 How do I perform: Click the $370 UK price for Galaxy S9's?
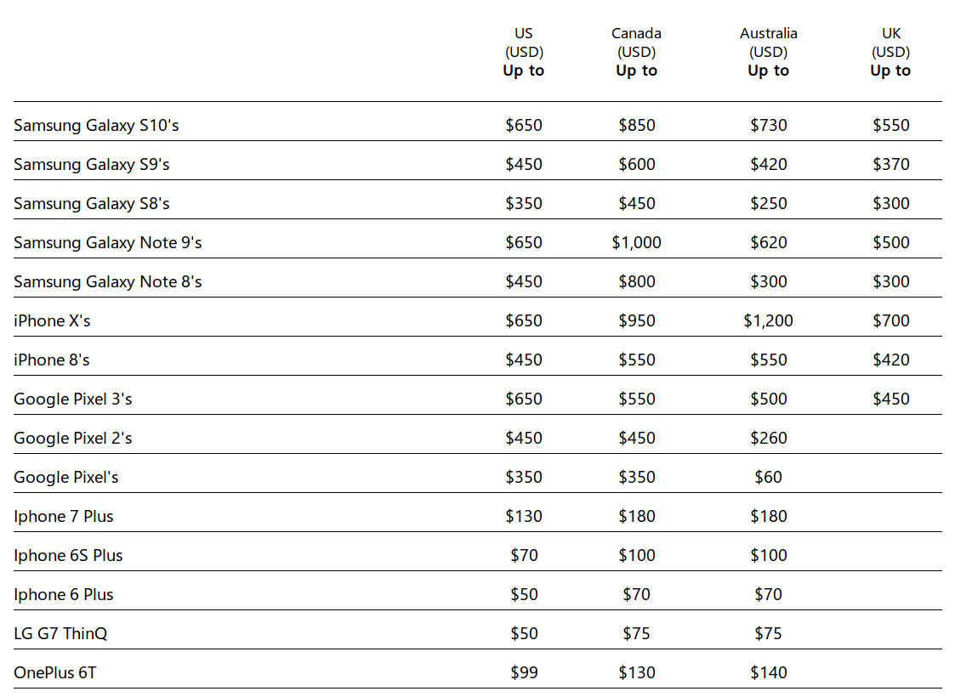click(890, 165)
